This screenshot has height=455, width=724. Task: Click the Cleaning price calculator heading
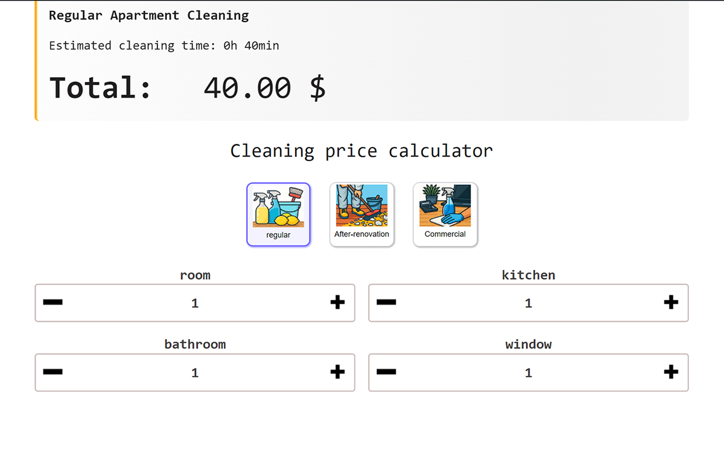pyautogui.click(x=361, y=151)
